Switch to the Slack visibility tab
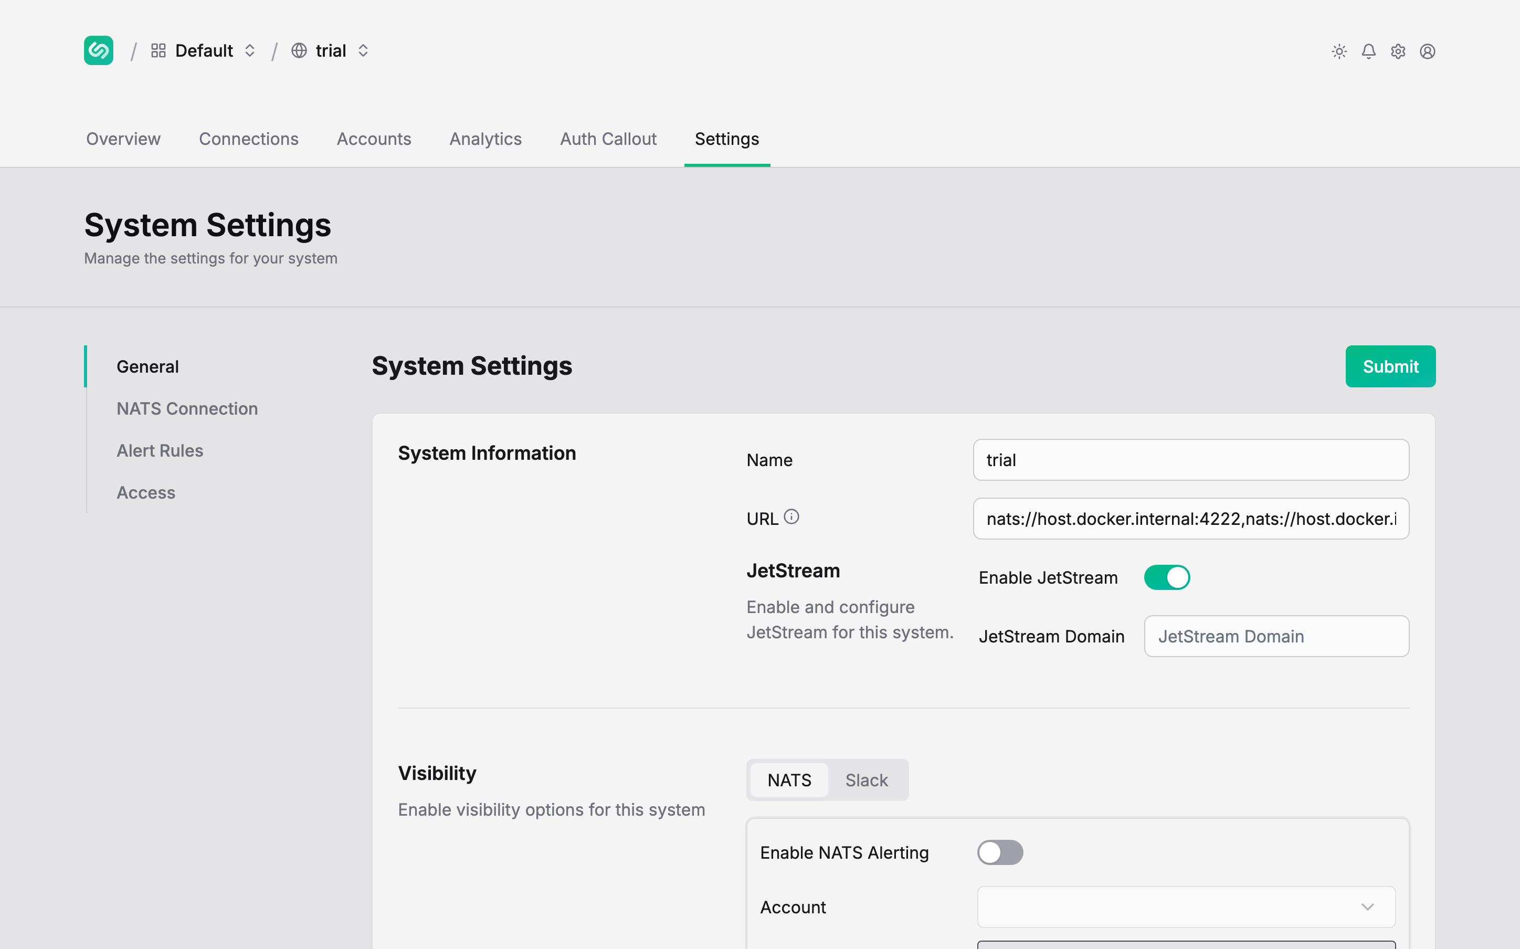Image resolution: width=1520 pixels, height=949 pixels. pyautogui.click(x=867, y=780)
